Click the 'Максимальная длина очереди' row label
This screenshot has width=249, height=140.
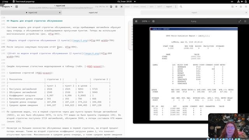click(x=26, y=99)
